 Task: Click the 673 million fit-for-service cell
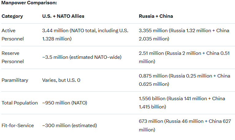pyautogui.click(x=185, y=125)
